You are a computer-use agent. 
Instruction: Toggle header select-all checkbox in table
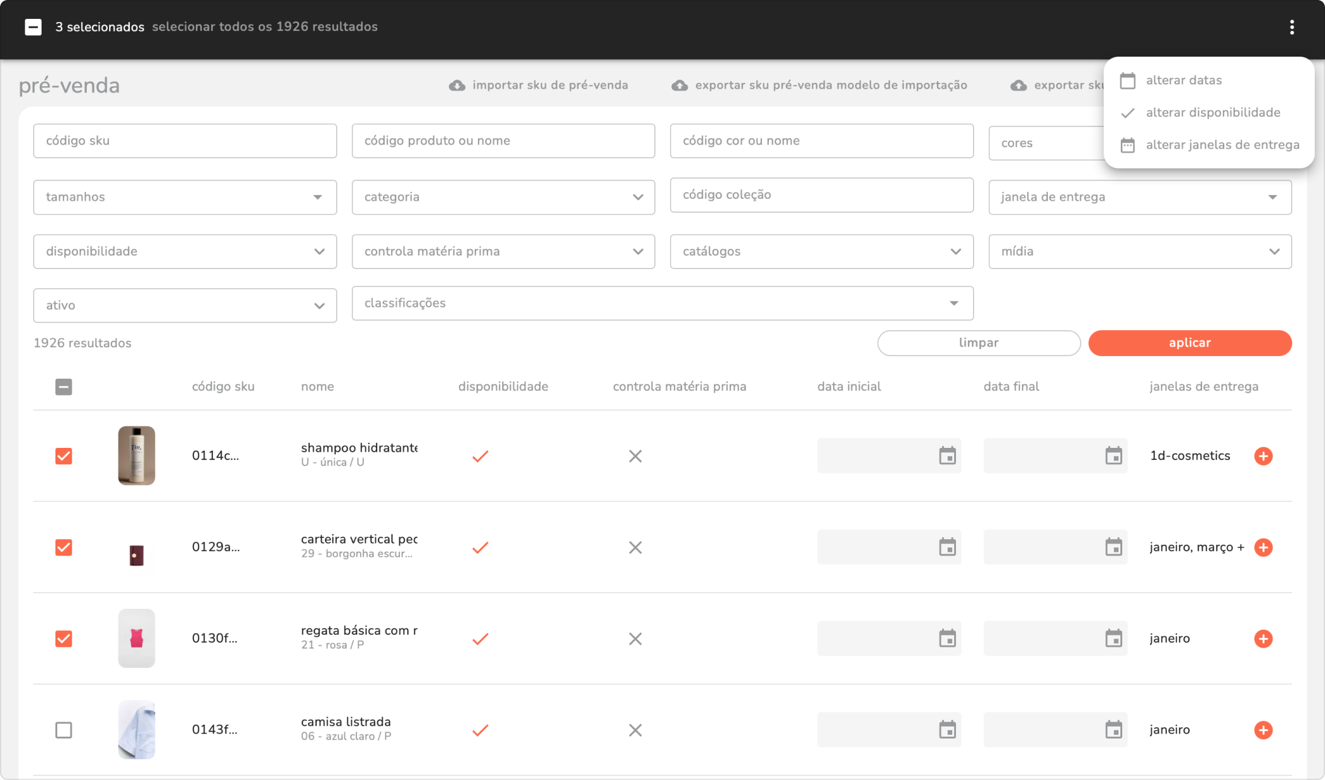click(x=64, y=387)
